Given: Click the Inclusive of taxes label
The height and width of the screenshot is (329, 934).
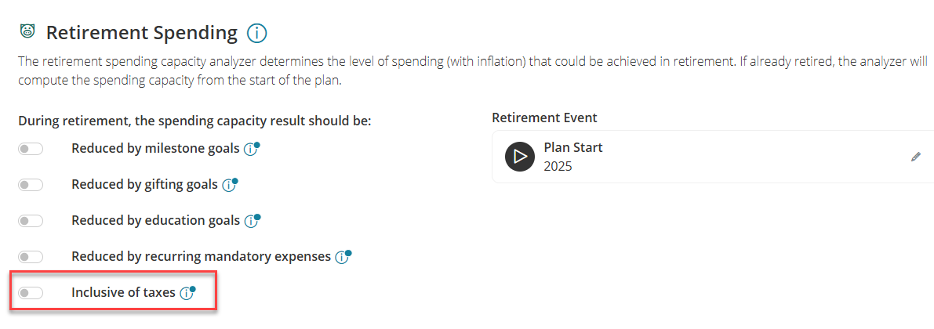Looking at the screenshot, I should pyautogui.click(x=123, y=293).
